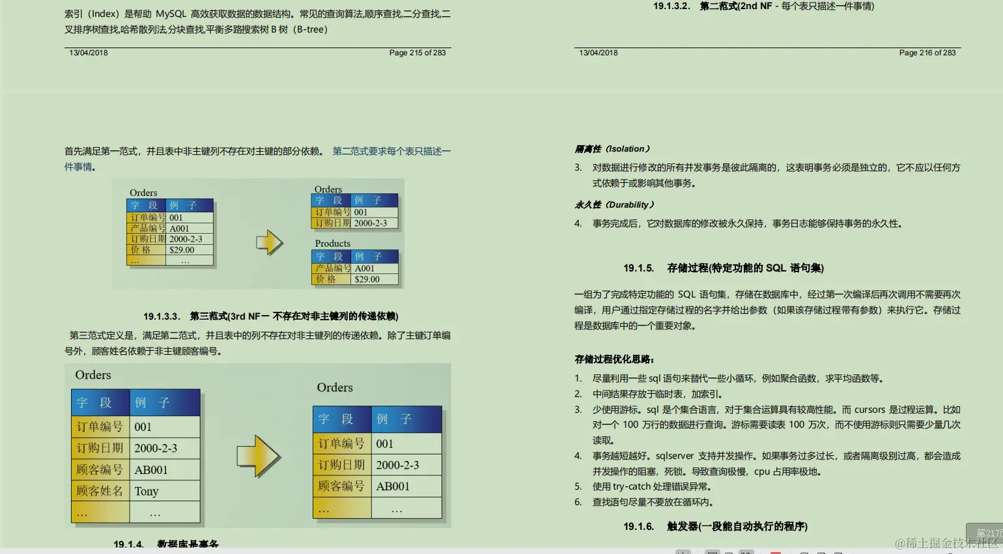
Task: Select the Page 215 of 283 label
Action: tap(418, 53)
